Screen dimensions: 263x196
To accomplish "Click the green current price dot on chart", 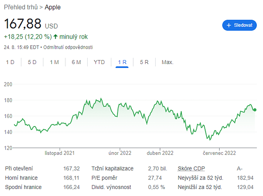I will coord(255,110).
